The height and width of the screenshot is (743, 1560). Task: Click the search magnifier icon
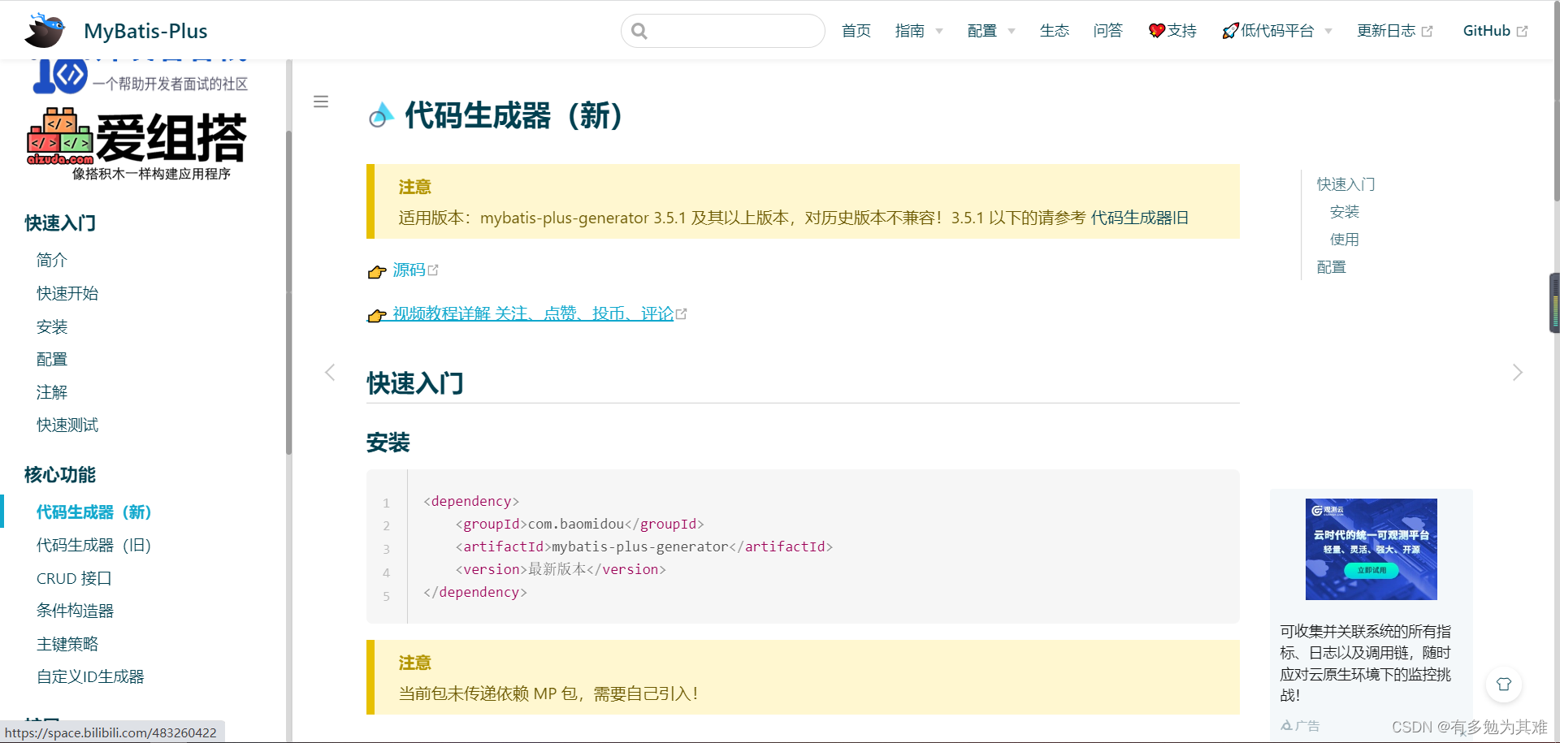pos(639,31)
